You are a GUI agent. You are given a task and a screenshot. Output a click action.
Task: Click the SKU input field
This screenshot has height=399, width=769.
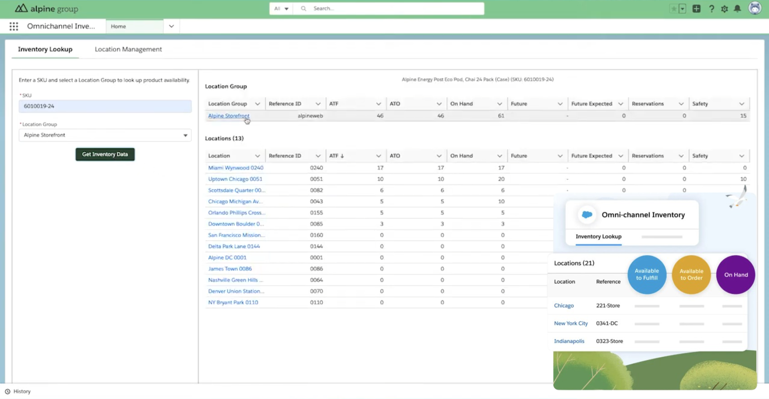click(105, 106)
